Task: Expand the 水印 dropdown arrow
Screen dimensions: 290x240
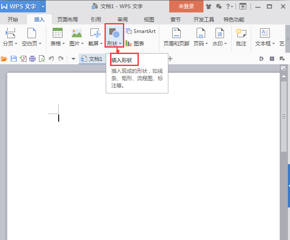Action: coord(225,44)
